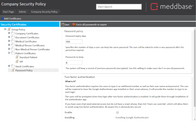Click the Add Certificates plus icon
Image resolution: width=196 pixels, height=121 pixels.
[x=2, y=19]
